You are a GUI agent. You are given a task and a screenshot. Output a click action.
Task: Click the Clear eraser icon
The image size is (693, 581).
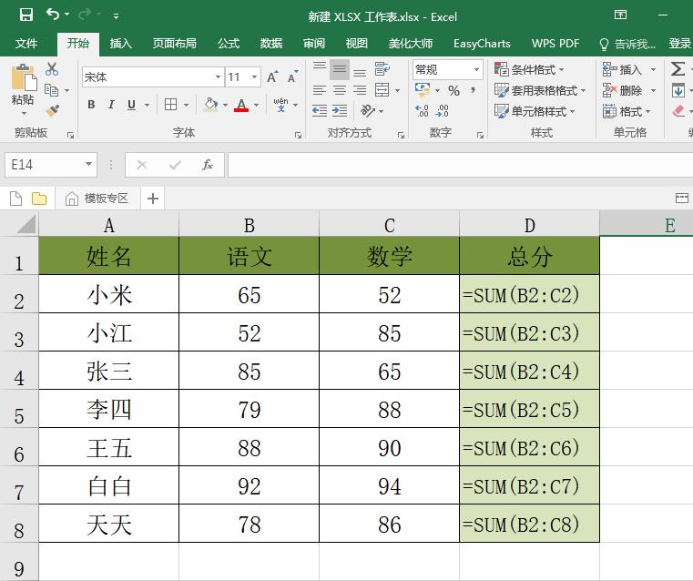pyautogui.click(x=678, y=110)
